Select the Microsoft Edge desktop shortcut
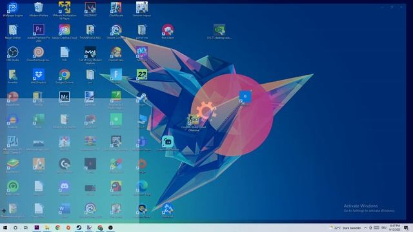 (142, 186)
